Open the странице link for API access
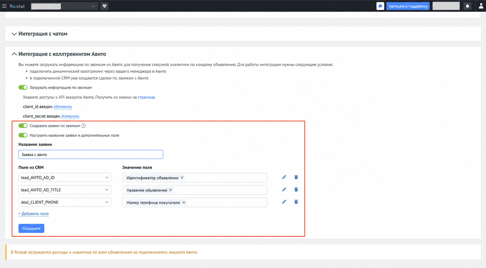Viewport: 486px width, 268px height. coord(146,97)
